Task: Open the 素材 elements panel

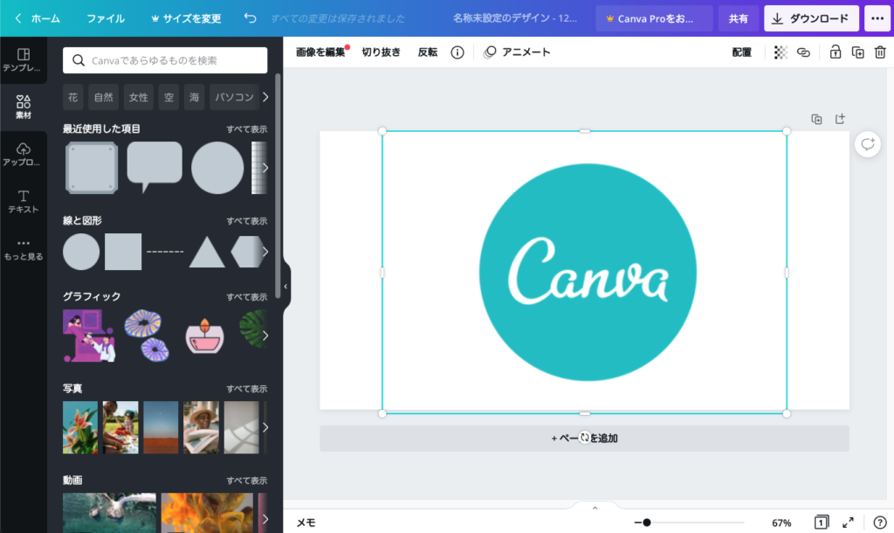Action: coord(23,107)
